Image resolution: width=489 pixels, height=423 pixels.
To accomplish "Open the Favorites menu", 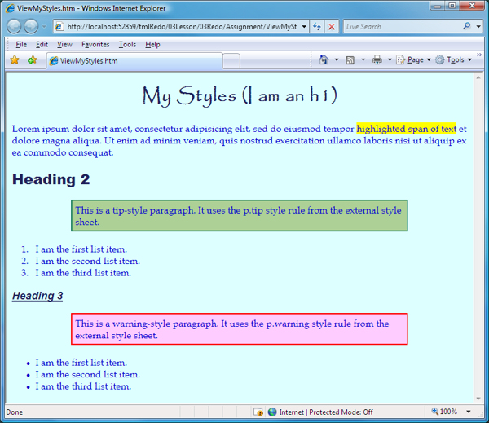I will point(95,45).
